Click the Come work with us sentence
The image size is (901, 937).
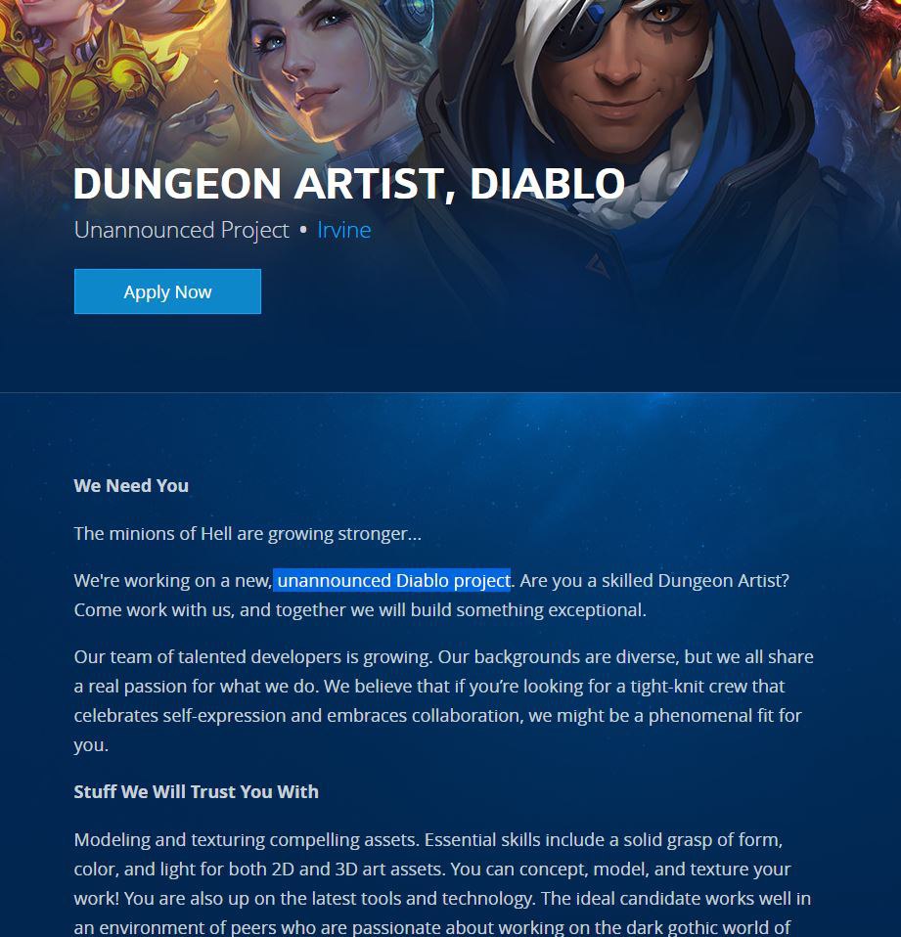360,610
